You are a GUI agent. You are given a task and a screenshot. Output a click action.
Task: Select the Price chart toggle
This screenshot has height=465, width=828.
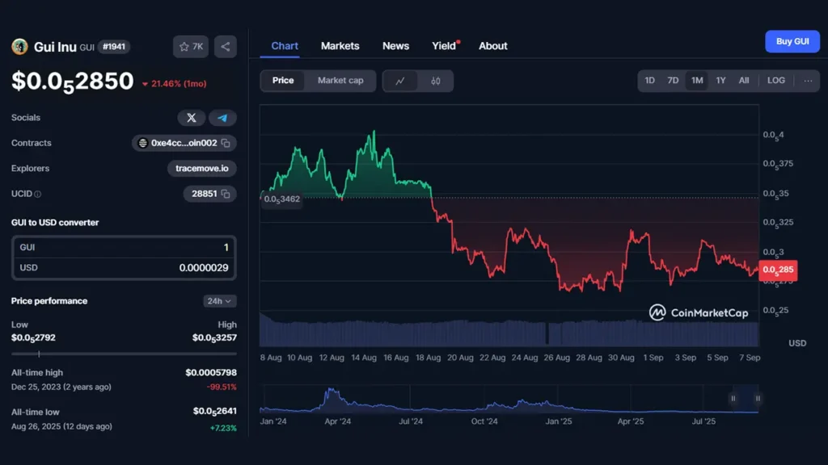click(x=283, y=81)
